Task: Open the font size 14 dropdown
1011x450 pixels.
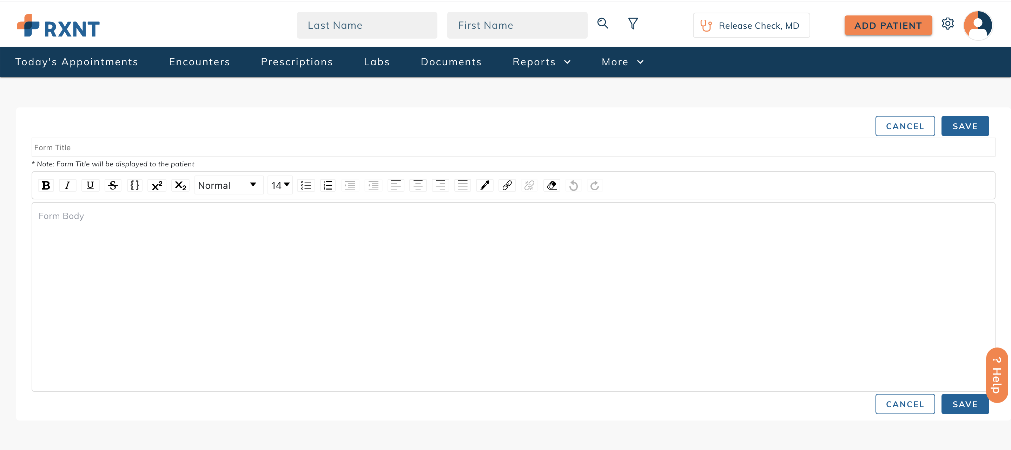Action: (x=280, y=185)
